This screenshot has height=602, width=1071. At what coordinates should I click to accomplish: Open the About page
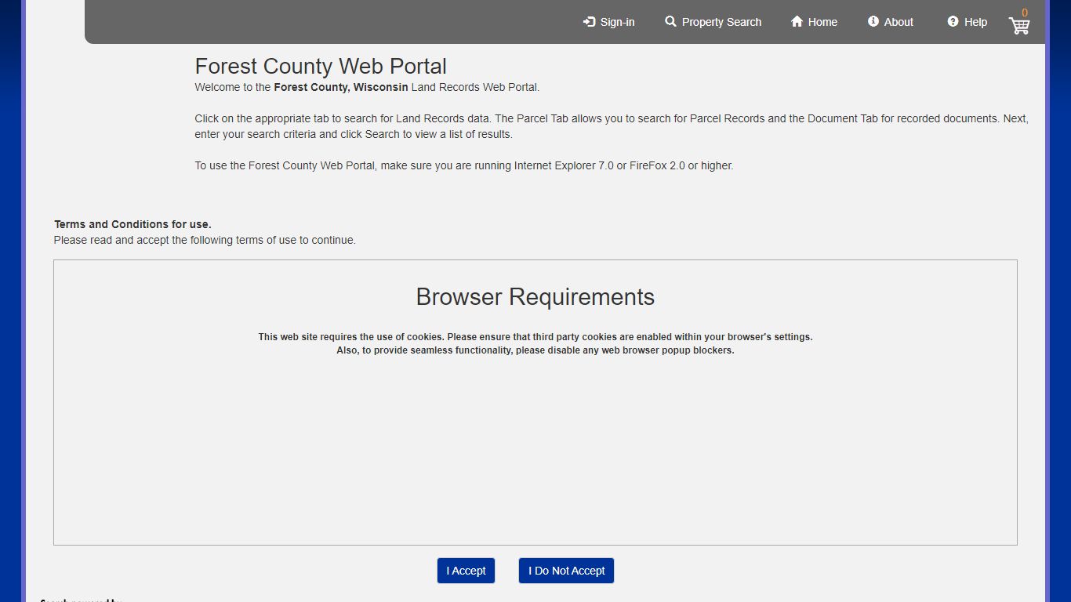(891, 22)
